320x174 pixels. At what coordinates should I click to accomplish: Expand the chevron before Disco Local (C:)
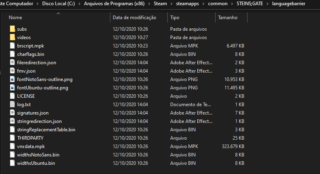point(37,4)
